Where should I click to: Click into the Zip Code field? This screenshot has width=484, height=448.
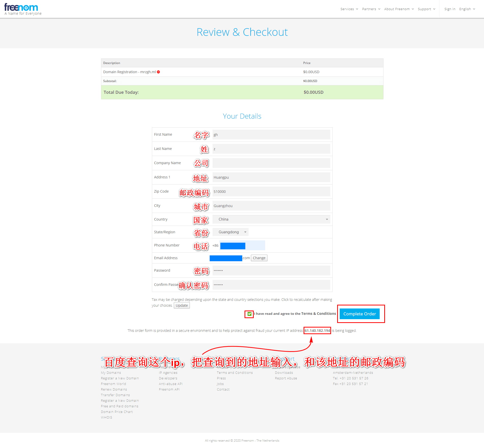(271, 192)
